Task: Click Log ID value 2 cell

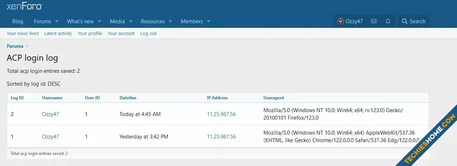Action: click(12, 114)
